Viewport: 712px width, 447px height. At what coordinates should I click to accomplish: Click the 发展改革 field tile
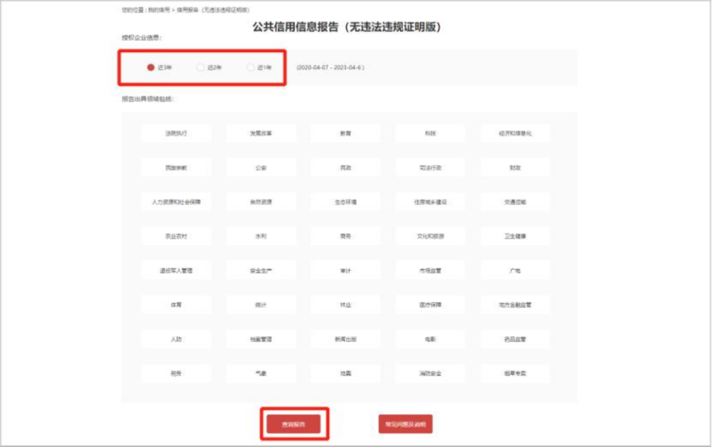coord(261,134)
